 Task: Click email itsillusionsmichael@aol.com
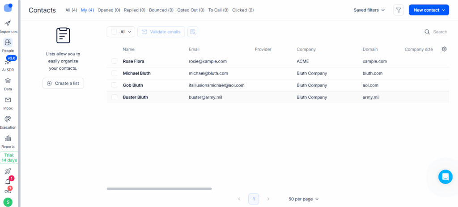[216, 85]
